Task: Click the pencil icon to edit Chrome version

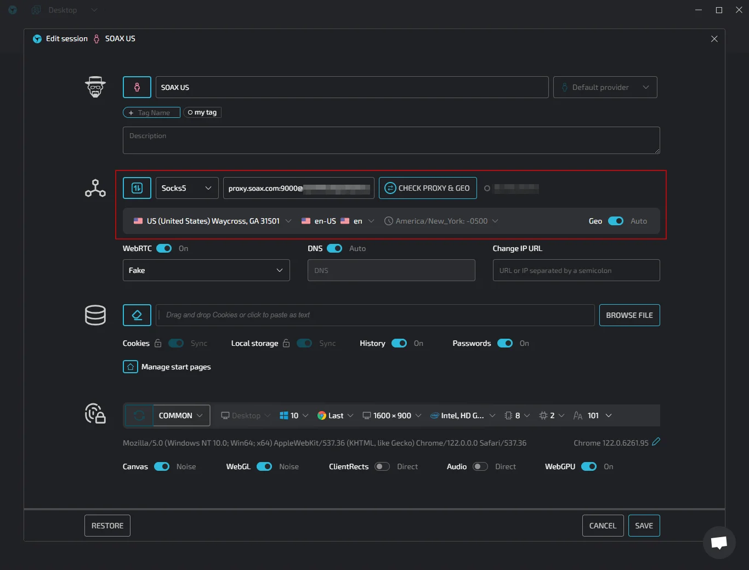Action: [x=656, y=442]
